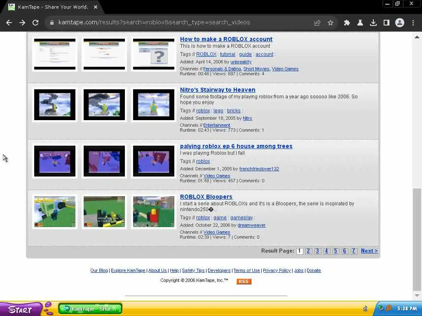The height and width of the screenshot is (316, 422).
Task: Click first thumbnail of Nitro's Stairway video
Action: coord(55,105)
